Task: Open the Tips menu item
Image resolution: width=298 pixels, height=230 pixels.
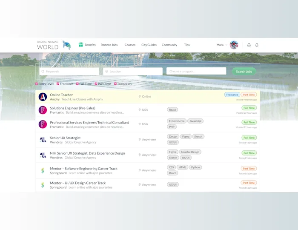Action: pos(187,45)
